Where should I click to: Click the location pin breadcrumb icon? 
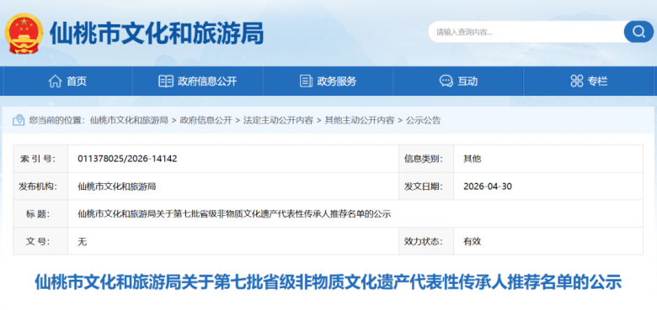19,120
